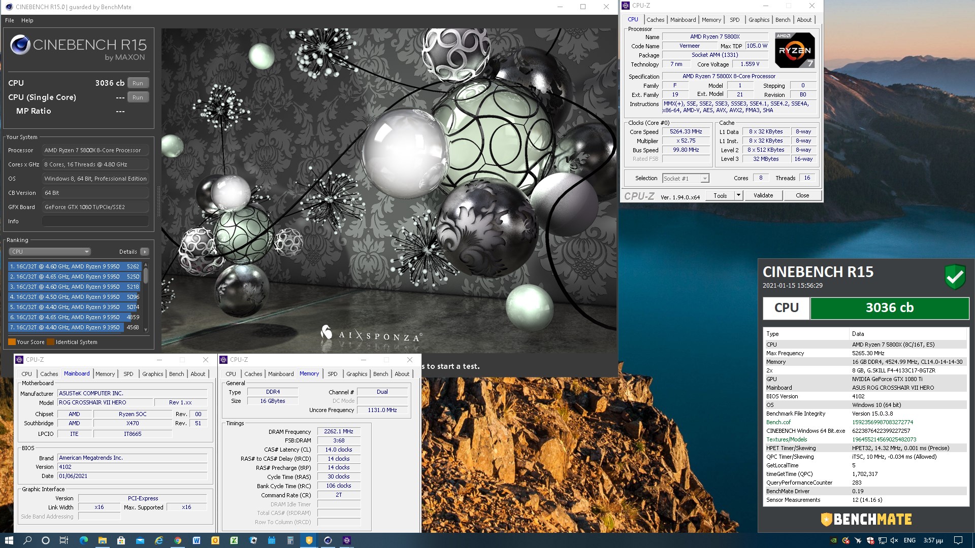
Task: Open Mail app from taskbar
Action: click(140, 540)
